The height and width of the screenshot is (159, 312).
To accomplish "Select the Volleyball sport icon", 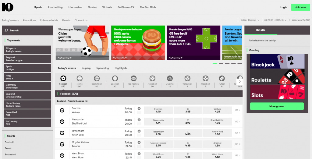I will coord(187,78).
